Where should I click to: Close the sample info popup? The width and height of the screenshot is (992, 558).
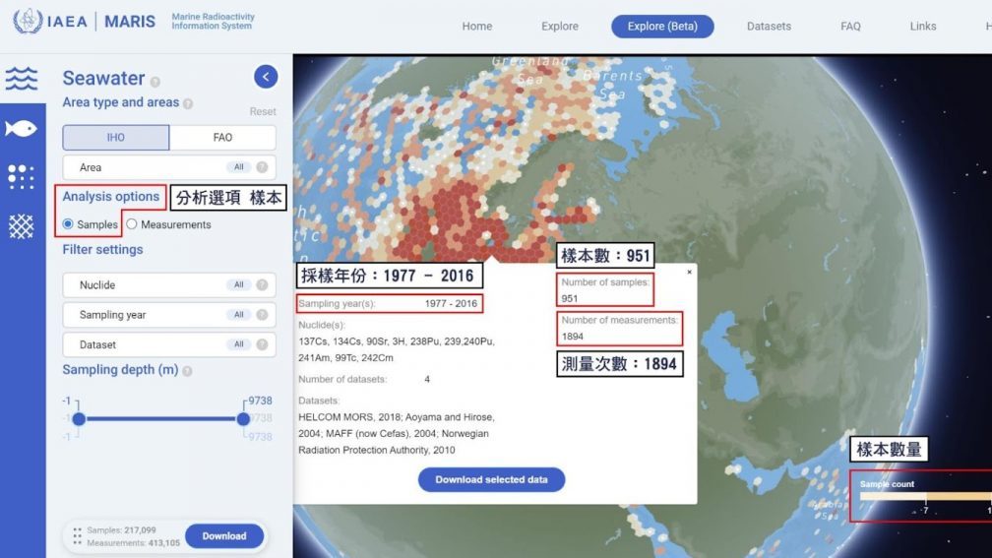coord(689,272)
